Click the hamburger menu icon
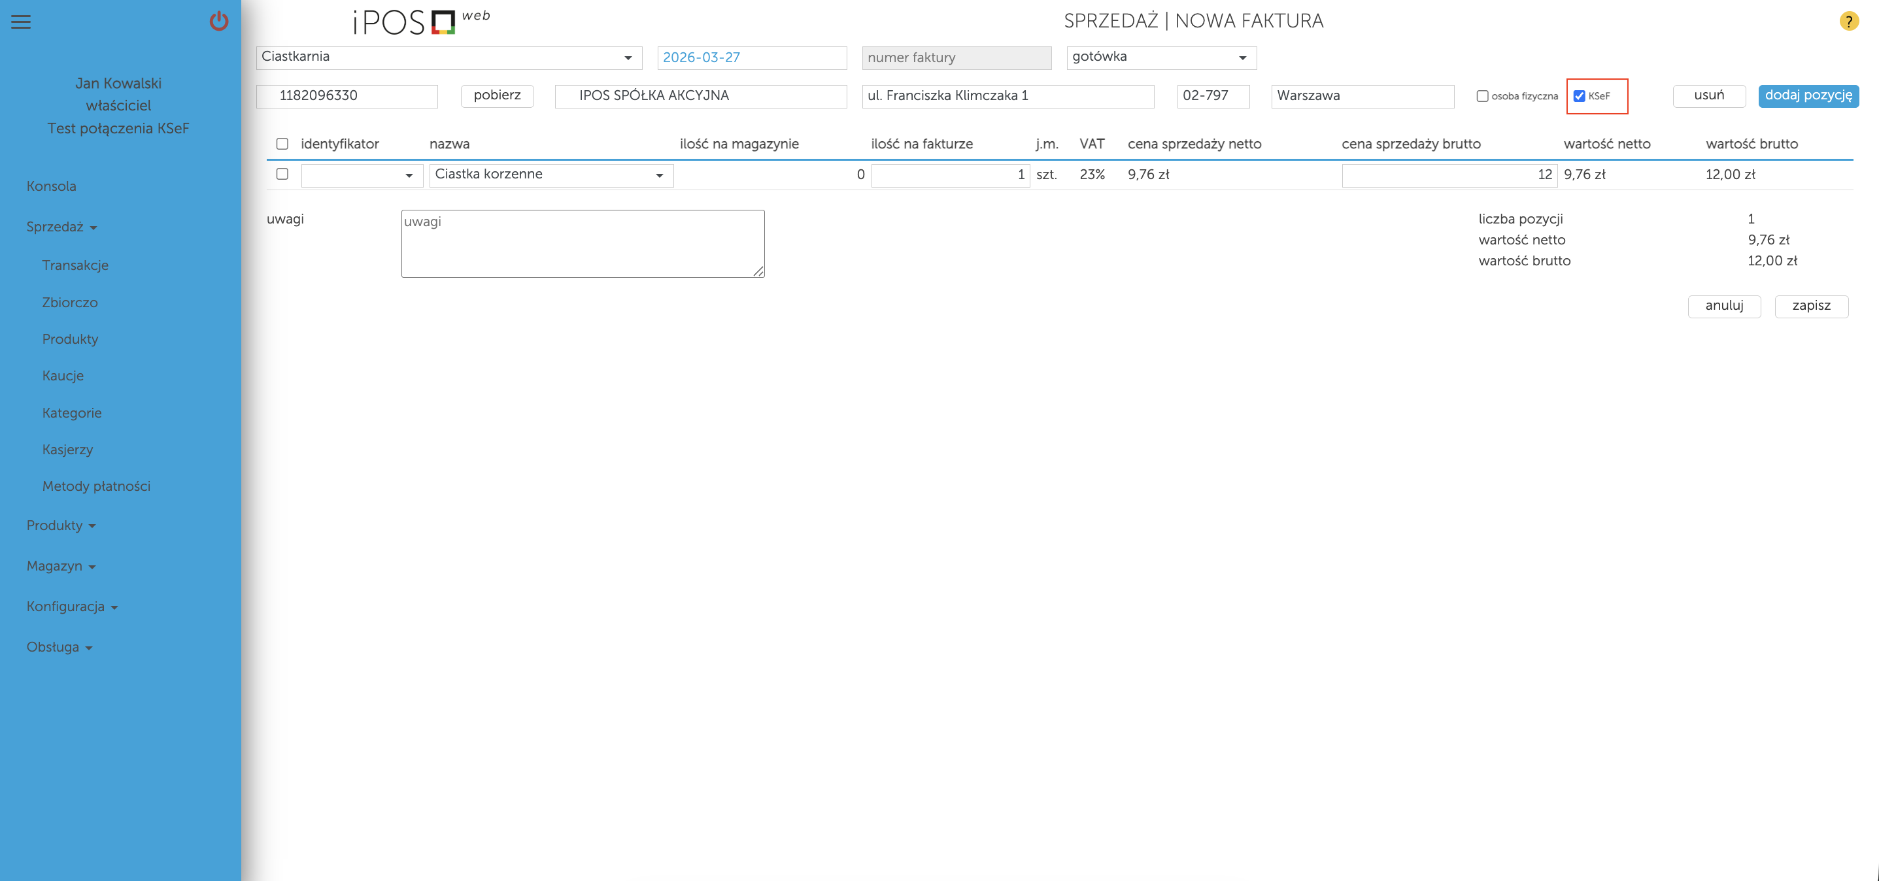Viewport: 1879px width, 881px height. tap(20, 22)
